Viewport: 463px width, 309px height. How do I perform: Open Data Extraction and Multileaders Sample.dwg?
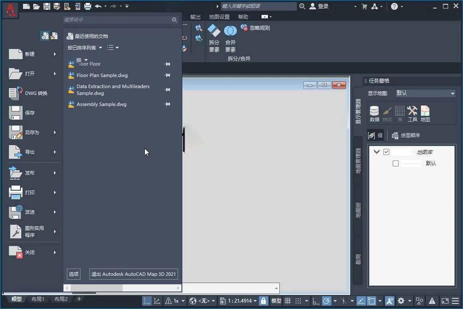[x=113, y=90]
